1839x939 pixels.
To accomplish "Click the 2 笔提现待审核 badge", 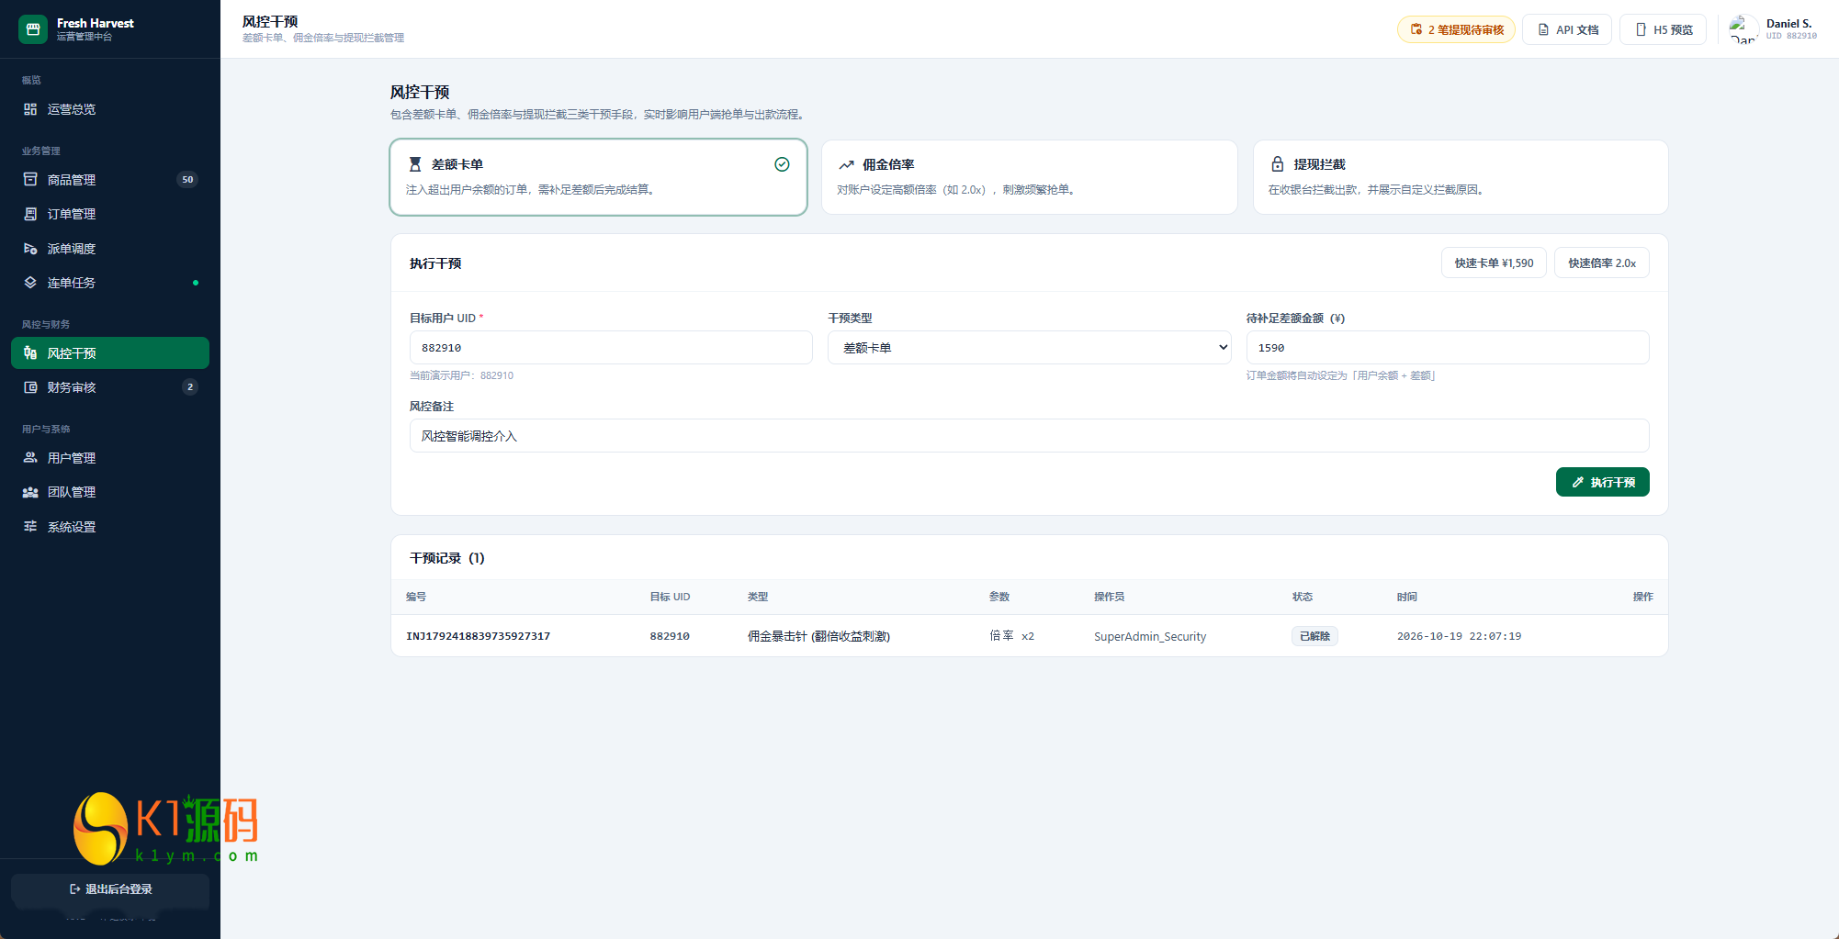I will (1456, 29).
